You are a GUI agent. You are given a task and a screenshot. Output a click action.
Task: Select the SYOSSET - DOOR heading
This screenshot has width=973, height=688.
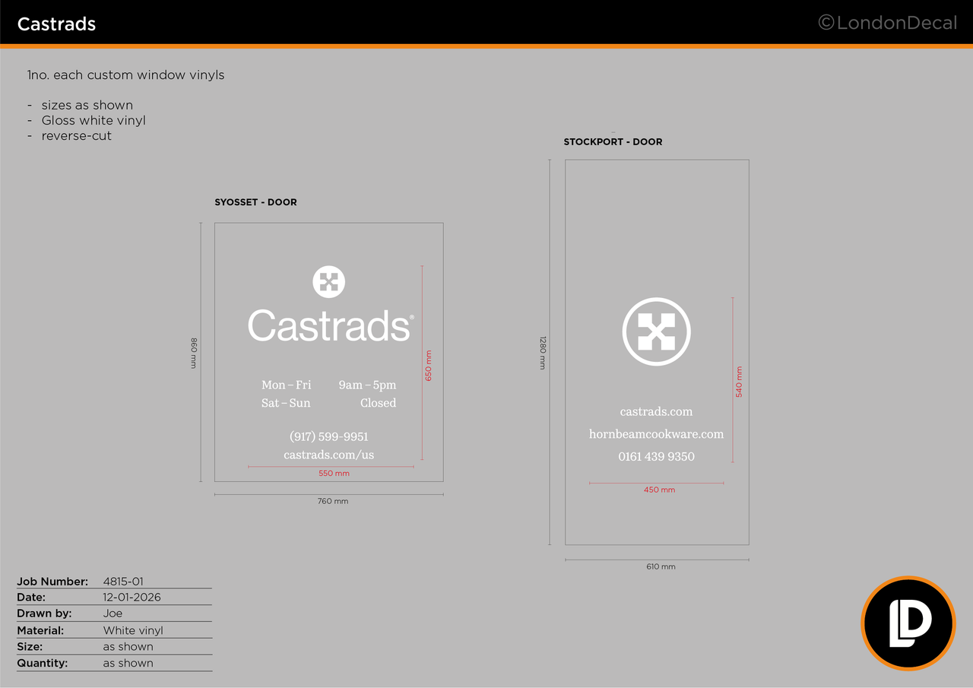255,202
